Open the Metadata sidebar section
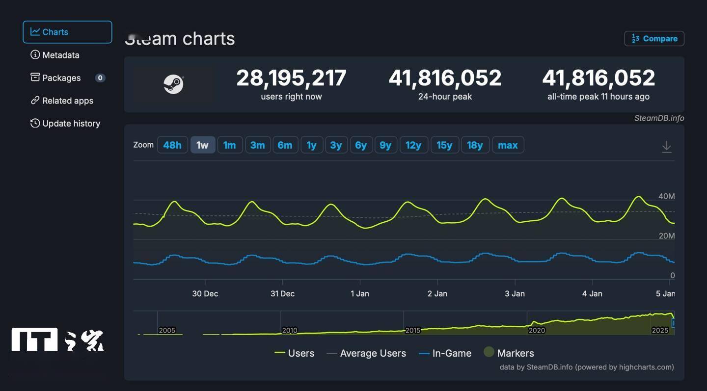Viewport: 707px width, 391px height. point(61,55)
